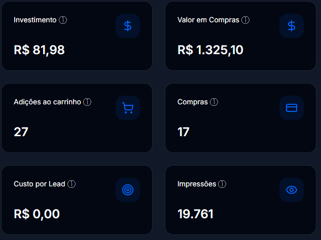Click the dollar icon on Valor em Compras card
The width and height of the screenshot is (321, 240).
click(292, 26)
